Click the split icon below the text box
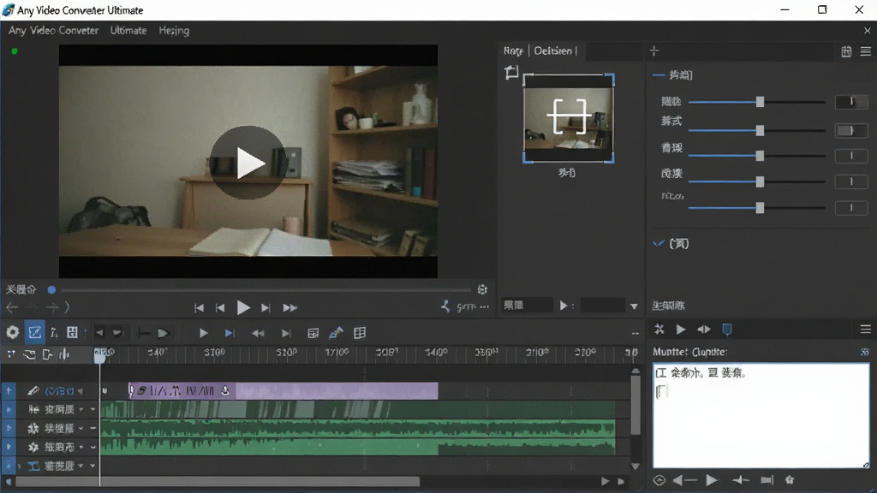This screenshot has height=493, width=877. pyautogui.click(x=741, y=480)
